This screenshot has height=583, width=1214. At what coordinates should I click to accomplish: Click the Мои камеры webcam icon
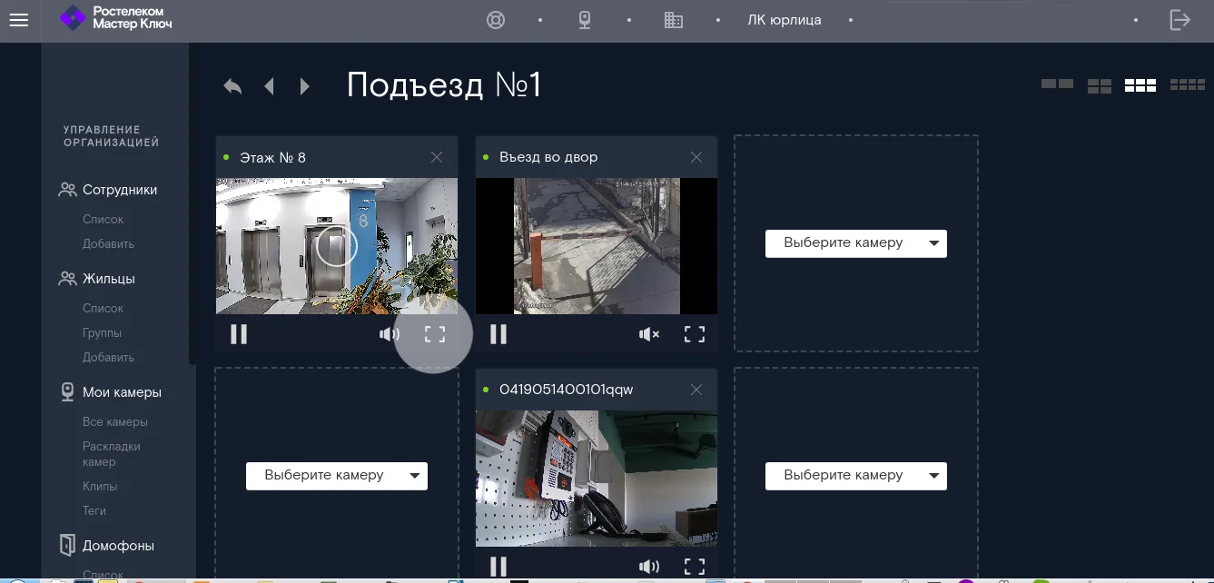point(67,391)
